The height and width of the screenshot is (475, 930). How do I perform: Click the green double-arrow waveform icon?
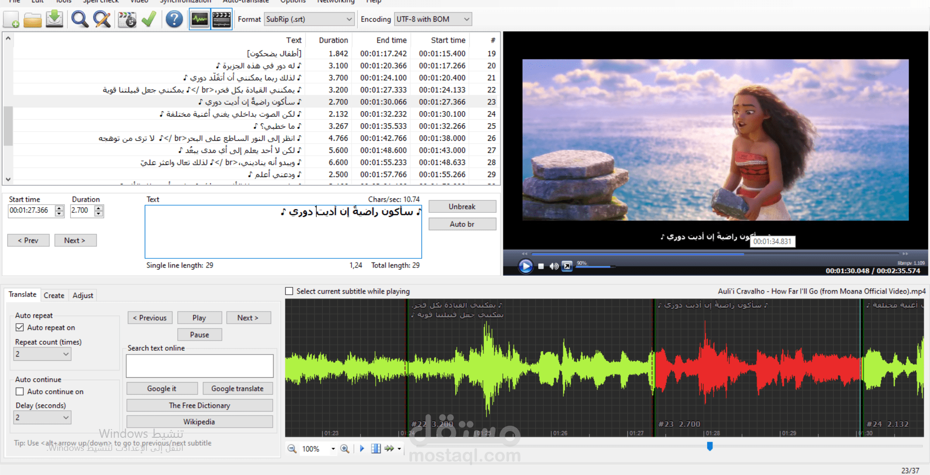tap(389, 449)
